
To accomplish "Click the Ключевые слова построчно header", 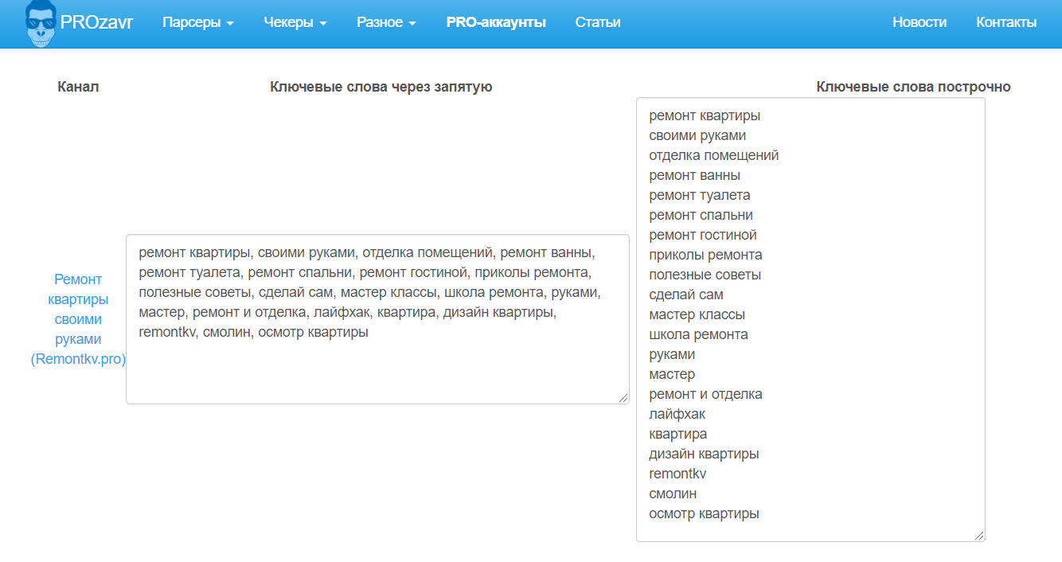I will (x=913, y=87).
